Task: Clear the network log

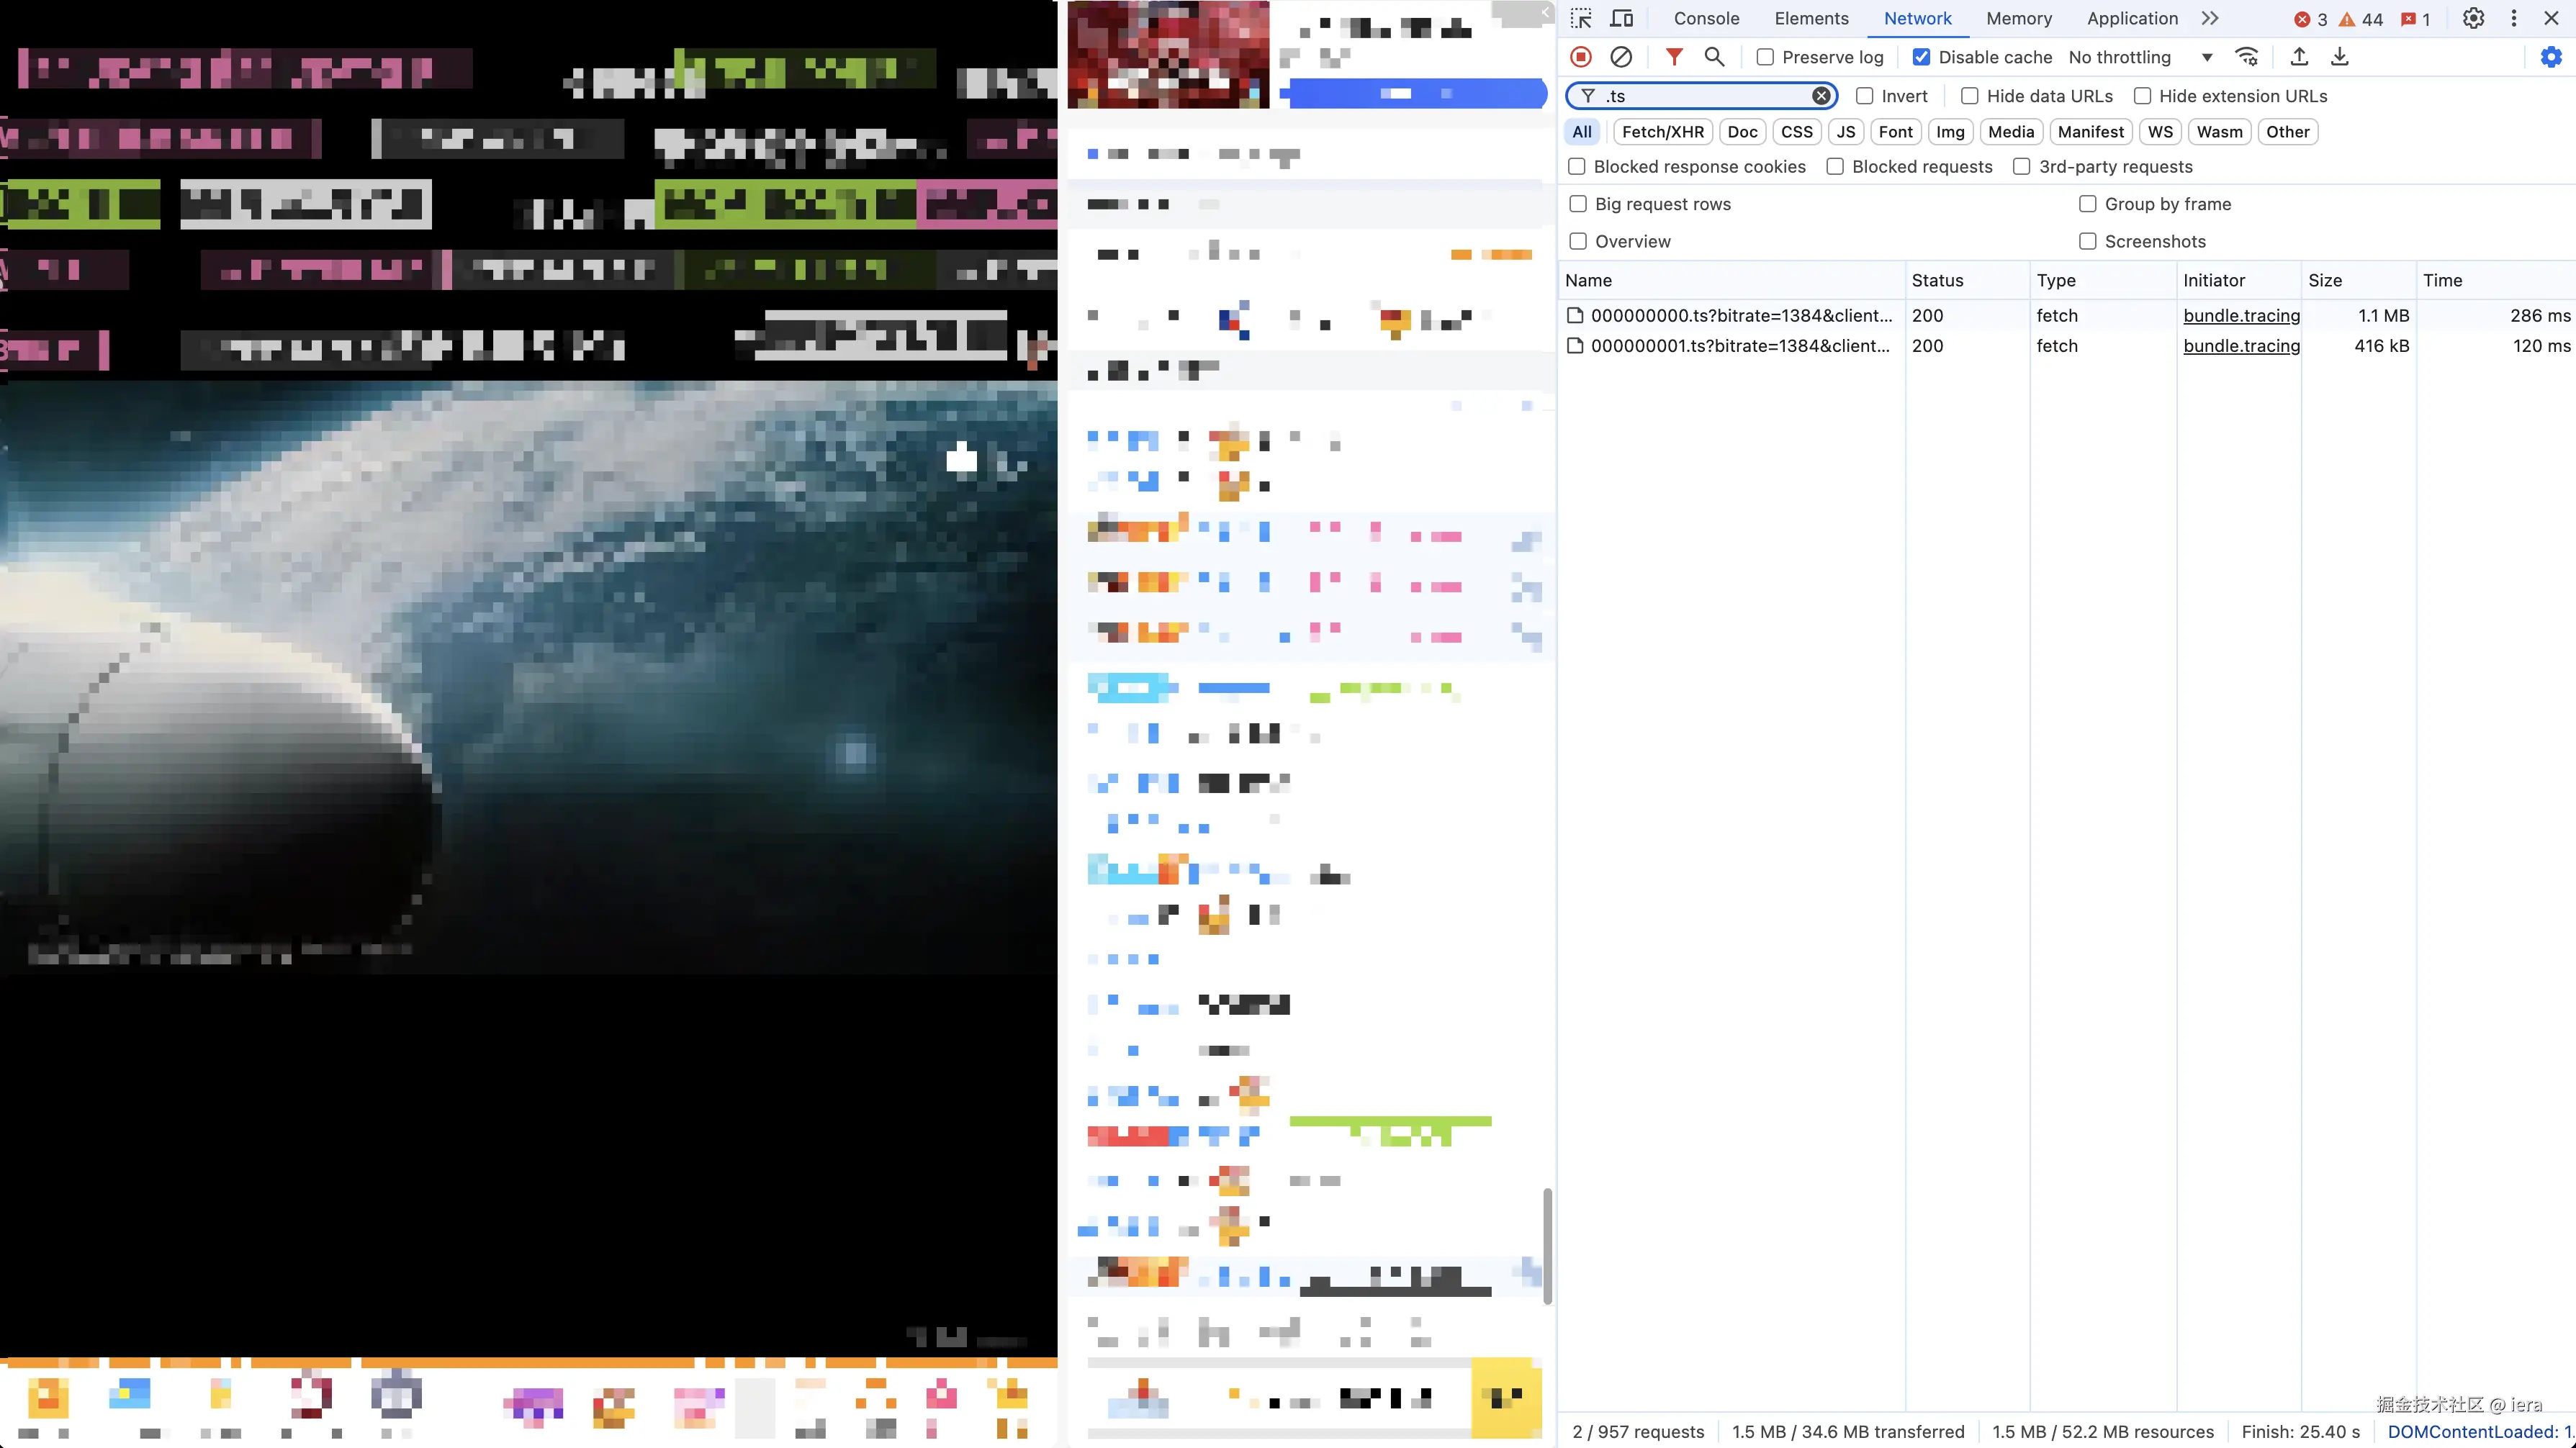Action: (1621, 57)
